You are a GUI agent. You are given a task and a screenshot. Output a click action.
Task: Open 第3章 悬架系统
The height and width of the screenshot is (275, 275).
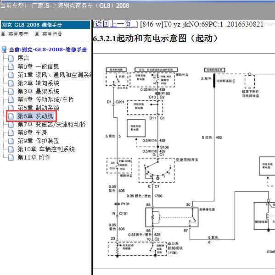[x=38, y=91]
